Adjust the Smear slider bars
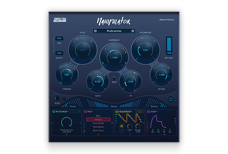Viewport: 228px width, 154px height. 72,103
